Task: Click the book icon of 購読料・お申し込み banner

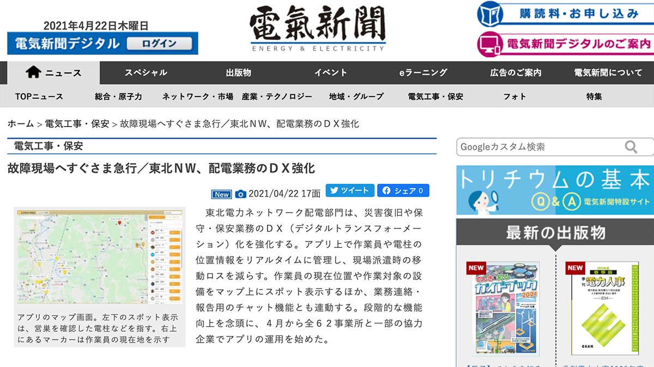Action: click(x=490, y=14)
